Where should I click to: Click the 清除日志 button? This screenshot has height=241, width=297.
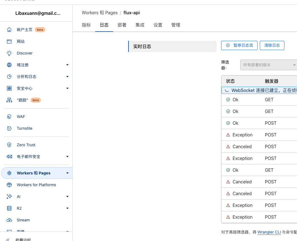(272, 45)
